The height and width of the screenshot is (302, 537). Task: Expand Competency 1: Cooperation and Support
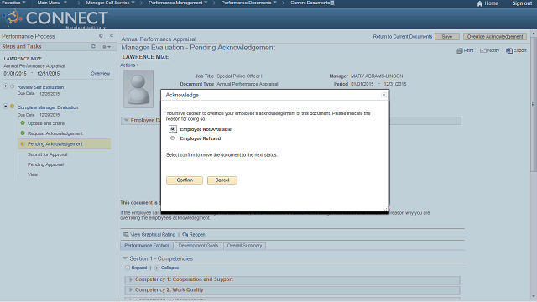point(131,279)
